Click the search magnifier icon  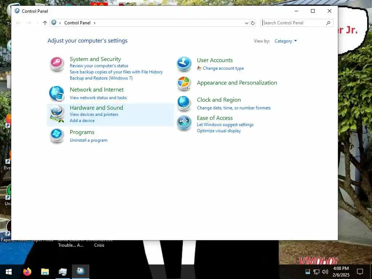[x=328, y=23]
